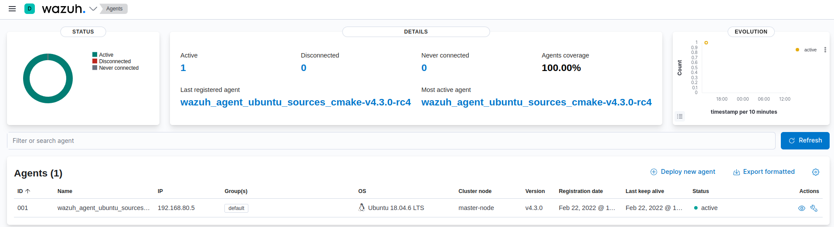Sort by the Cluster node column header

coord(475,191)
